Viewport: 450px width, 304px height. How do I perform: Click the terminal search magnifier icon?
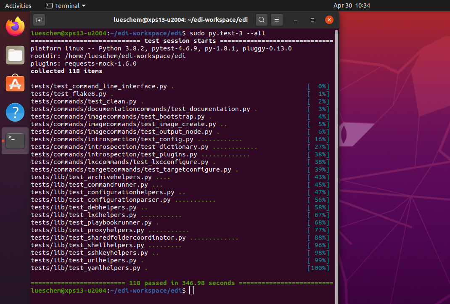262,20
